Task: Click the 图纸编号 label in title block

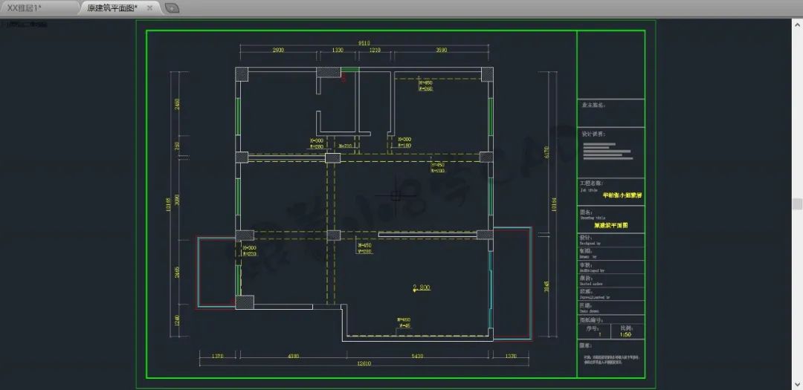Action: point(592,319)
